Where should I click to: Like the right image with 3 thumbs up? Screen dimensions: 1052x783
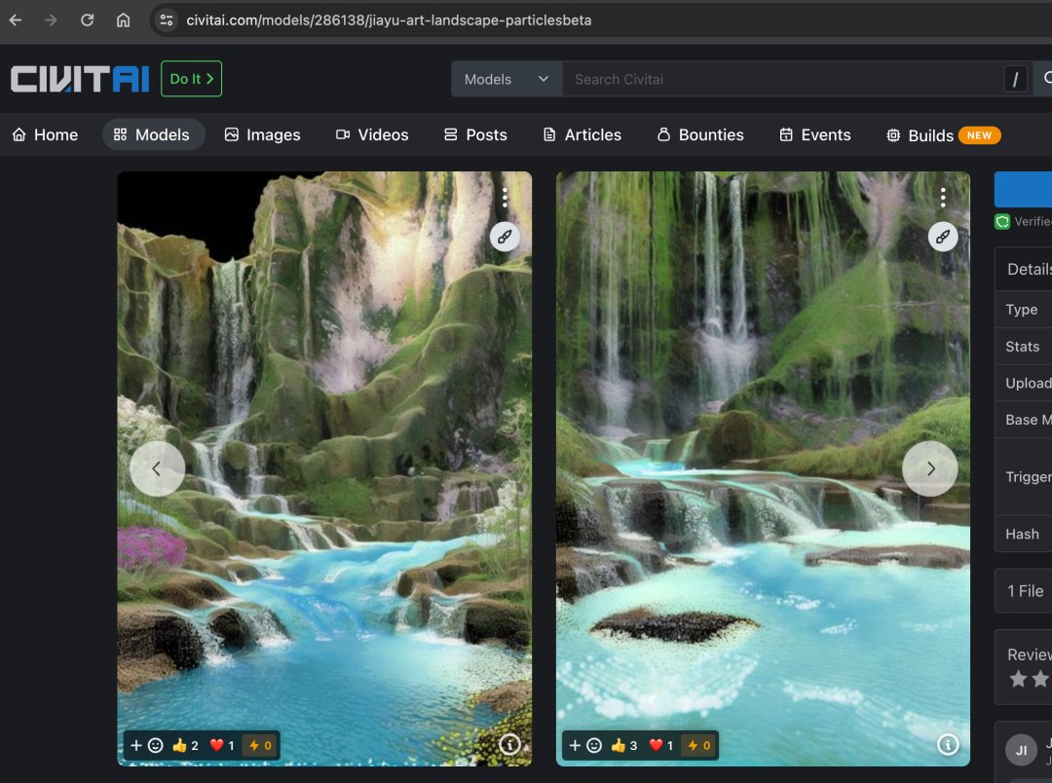coord(624,745)
